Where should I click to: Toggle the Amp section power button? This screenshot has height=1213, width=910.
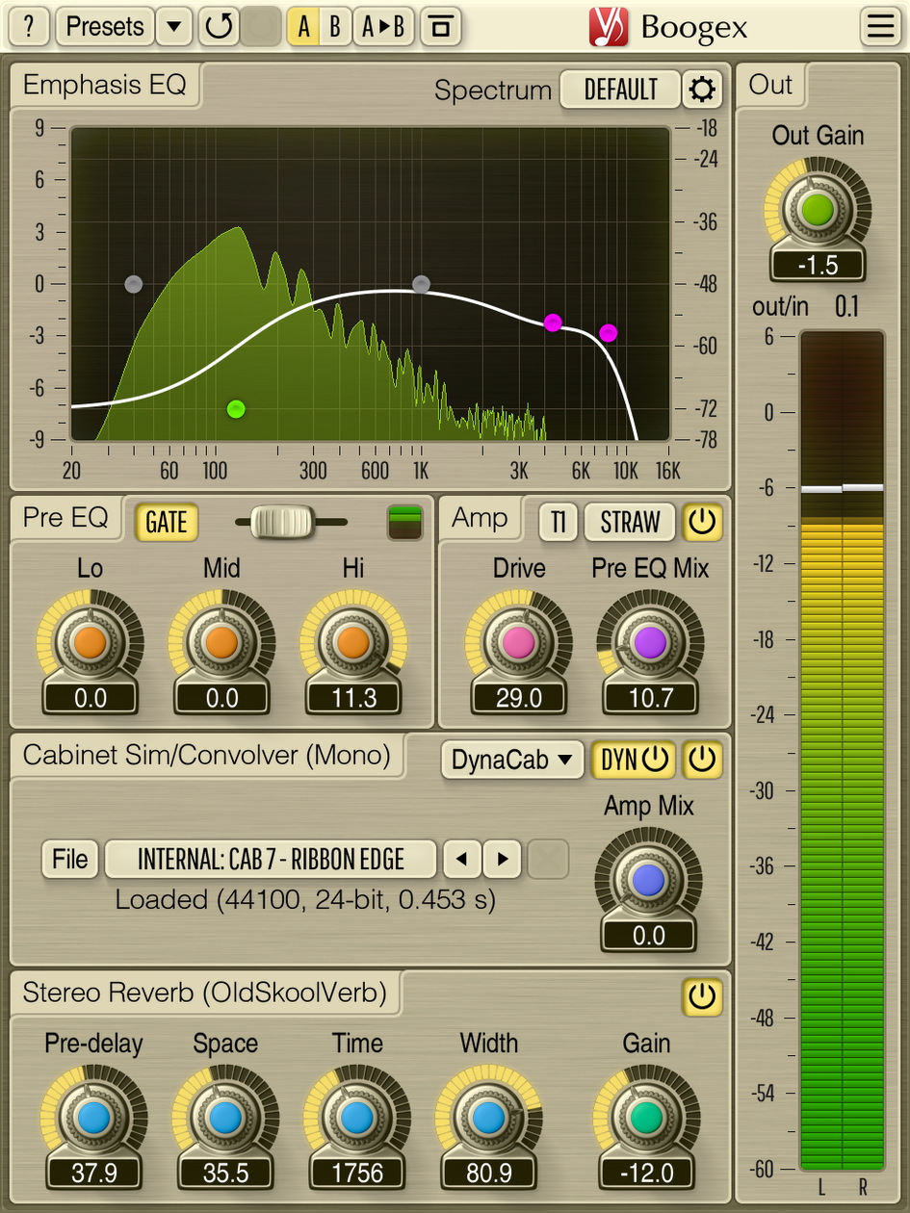point(702,523)
